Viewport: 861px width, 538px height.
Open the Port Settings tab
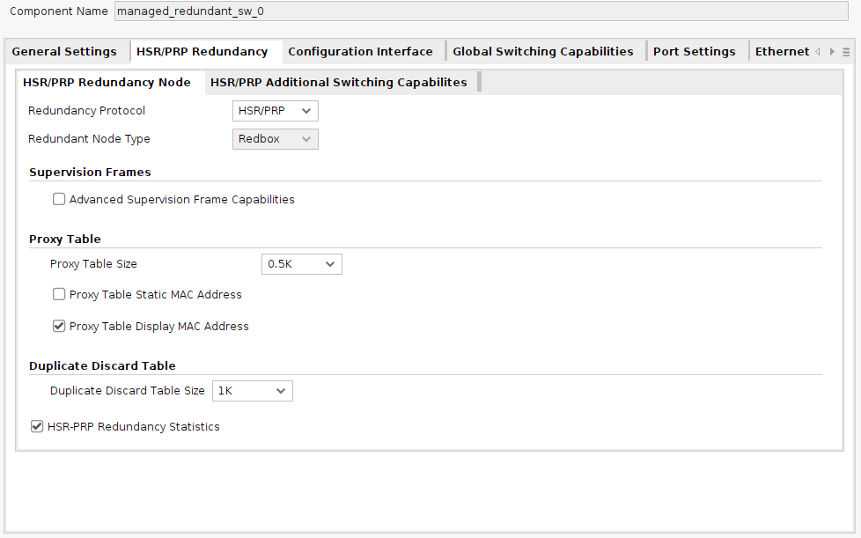coord(694,52)
